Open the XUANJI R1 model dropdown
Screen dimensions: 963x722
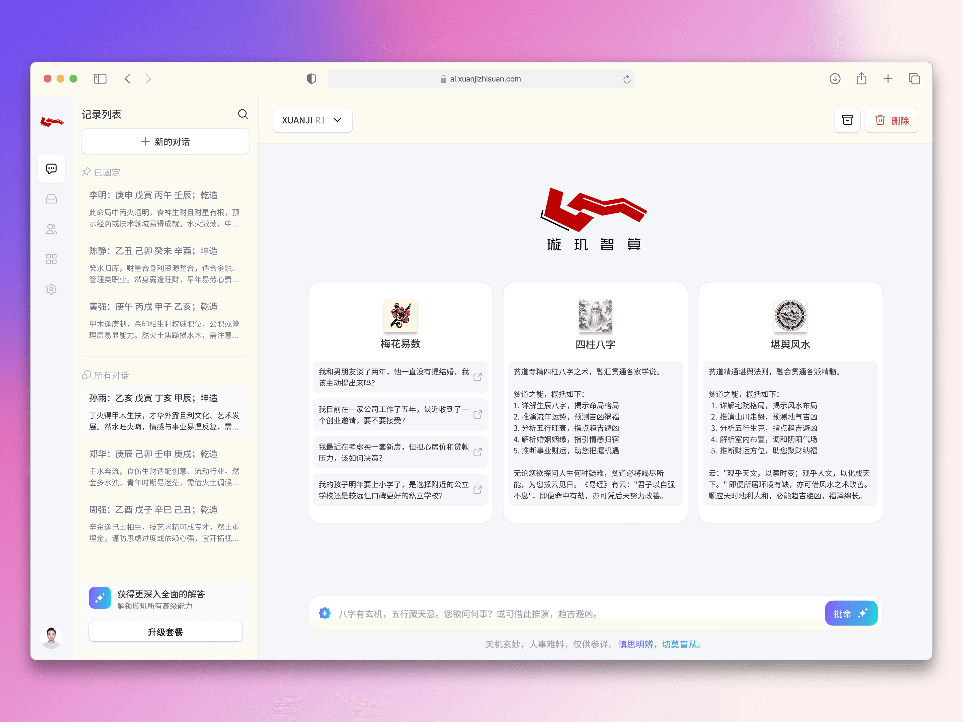pos(312,120)
